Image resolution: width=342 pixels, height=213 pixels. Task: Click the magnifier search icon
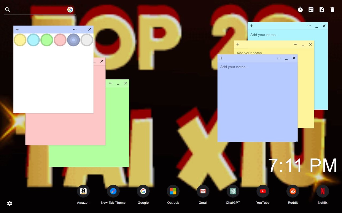[7, 10]
